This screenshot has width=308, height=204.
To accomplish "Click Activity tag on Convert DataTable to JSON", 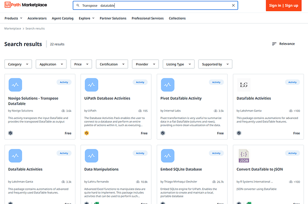I will click(292, 153).
